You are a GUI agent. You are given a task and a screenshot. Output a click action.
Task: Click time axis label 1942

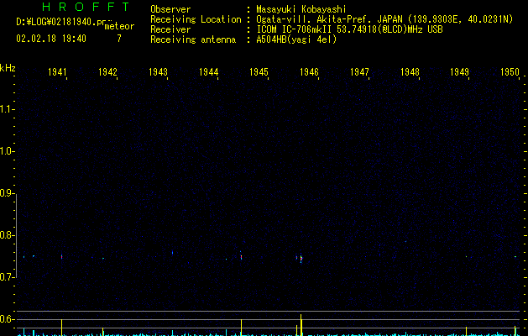107,72
